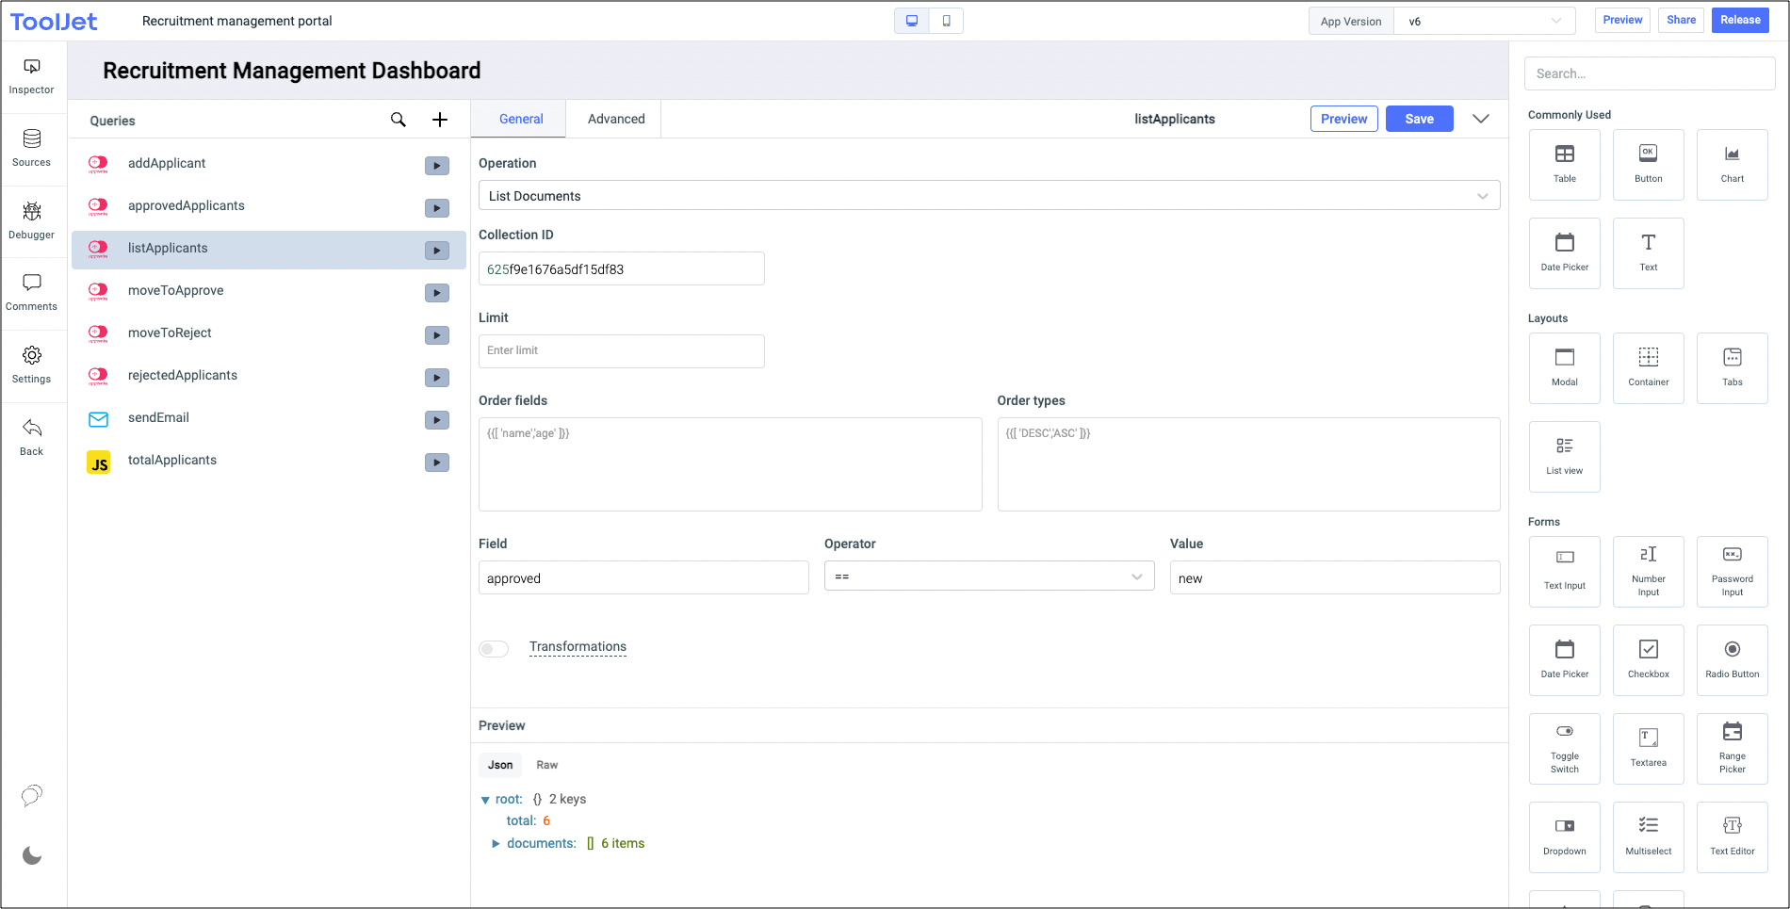Click the search queries magnifier icon
The image size is (1790, 909).
click(x=399, y=120)
